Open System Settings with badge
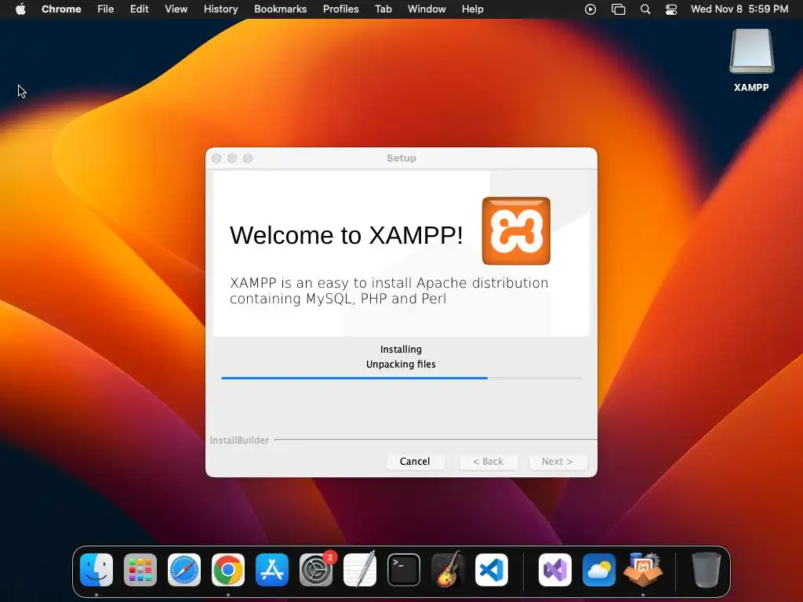This screenshot has width=803, height=602. [316, 570]
